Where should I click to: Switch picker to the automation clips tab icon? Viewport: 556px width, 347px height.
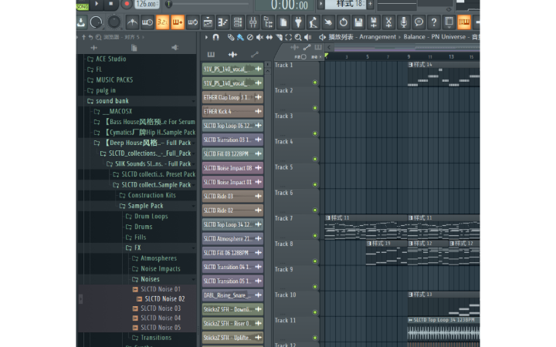point(255,55)
